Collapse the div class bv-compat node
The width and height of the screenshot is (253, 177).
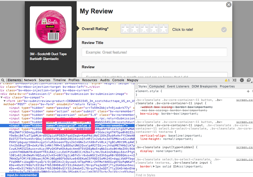point(2,97)
